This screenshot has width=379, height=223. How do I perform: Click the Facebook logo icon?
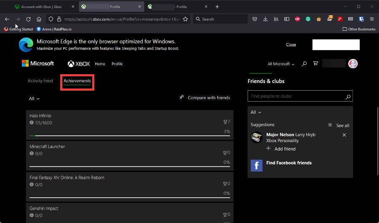coord(256,165)
